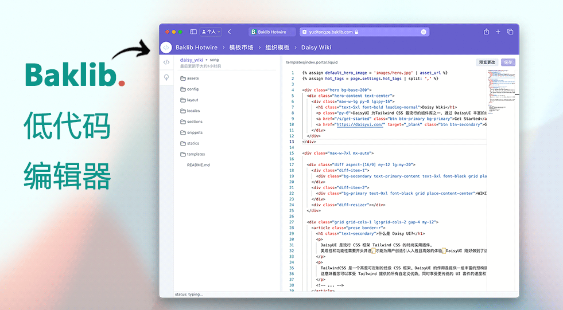Image resolution: width=563 pixels, height=310 pixels.
Task: Click the round code logo icon in header
Action: click(166, 48)
